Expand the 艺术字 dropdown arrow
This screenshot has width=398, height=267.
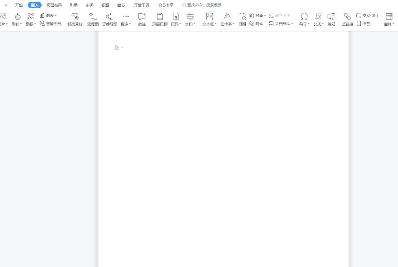(233, 24)
